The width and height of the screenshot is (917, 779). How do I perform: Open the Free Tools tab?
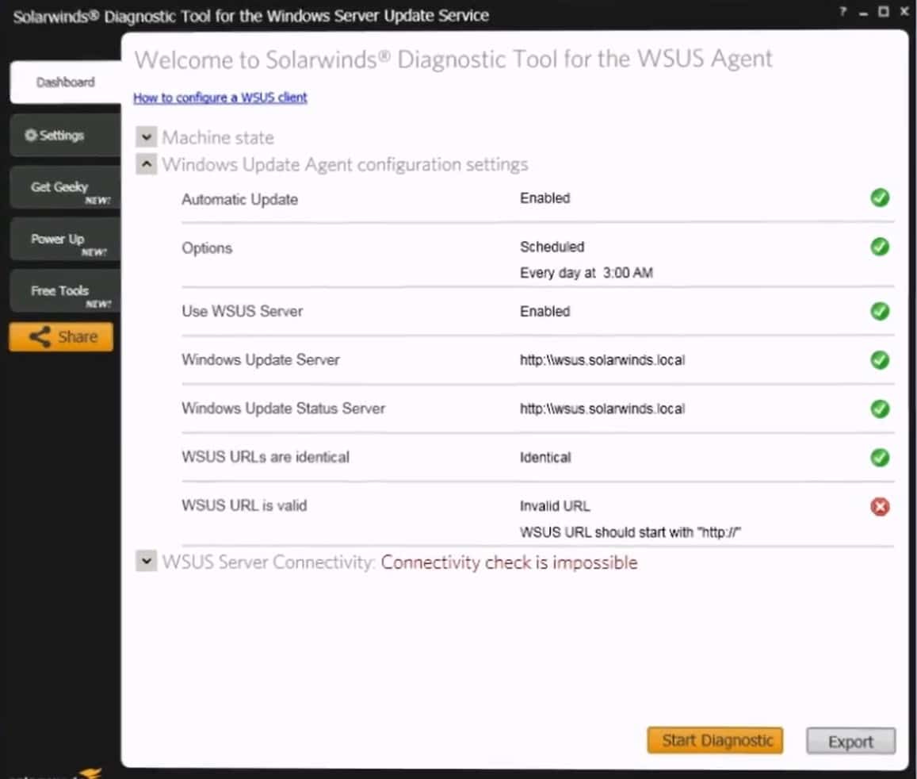tap(66, 291)
